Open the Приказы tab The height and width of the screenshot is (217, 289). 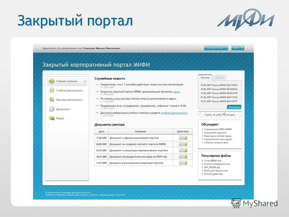pos(205,77)
